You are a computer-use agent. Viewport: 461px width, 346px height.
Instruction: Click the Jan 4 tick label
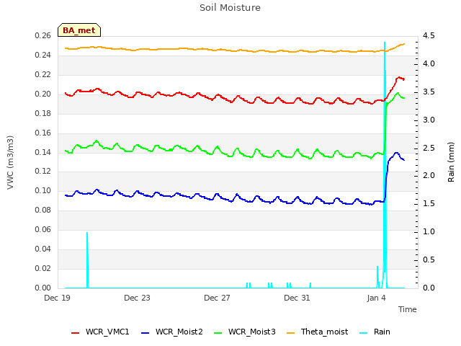(376, 298)
